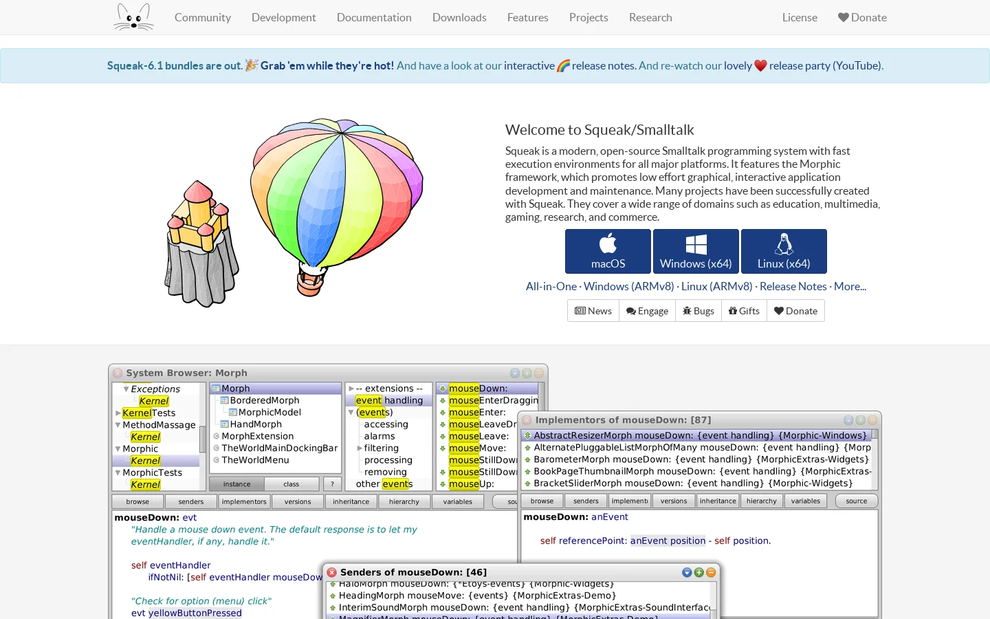The image size is (990, 619).
Task: Select 'BookPageThumbnailMorph mouseDown:' in Implementors list
Action: coord(696,471)
